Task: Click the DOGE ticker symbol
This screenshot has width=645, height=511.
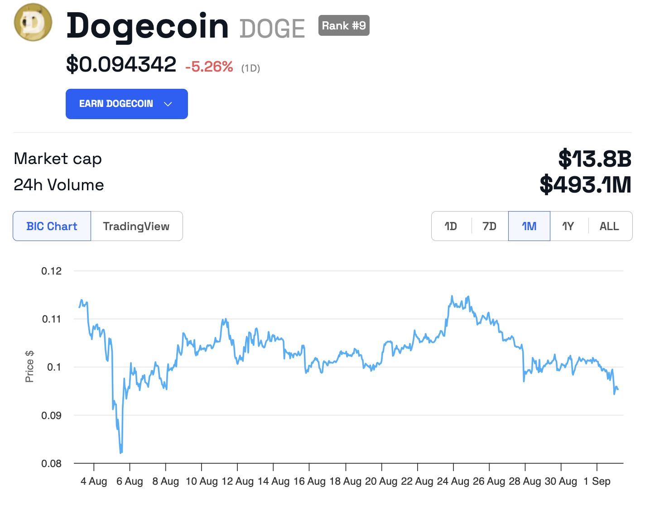Action: [272, 29]
